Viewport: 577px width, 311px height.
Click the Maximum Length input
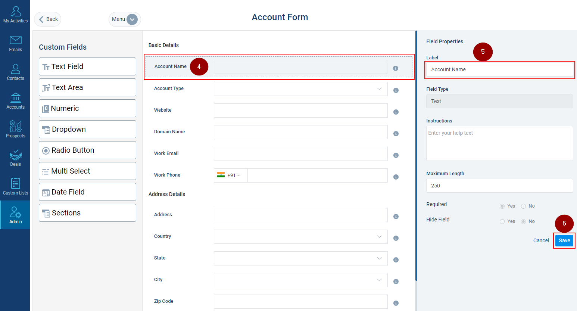[499, 186]
